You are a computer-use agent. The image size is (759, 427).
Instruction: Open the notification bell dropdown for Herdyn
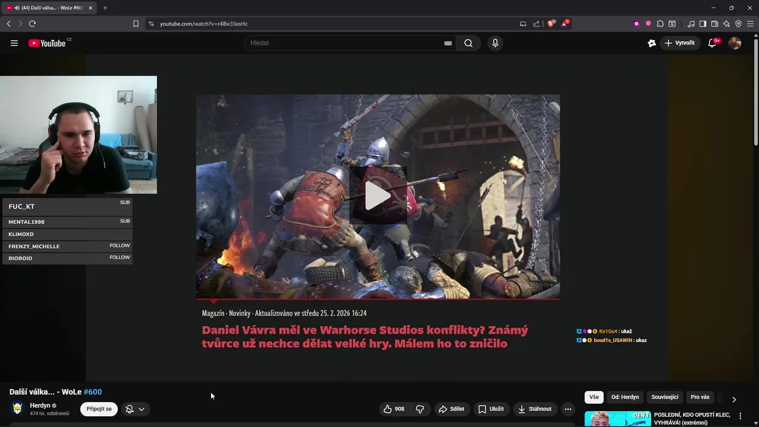click(135, 409)
